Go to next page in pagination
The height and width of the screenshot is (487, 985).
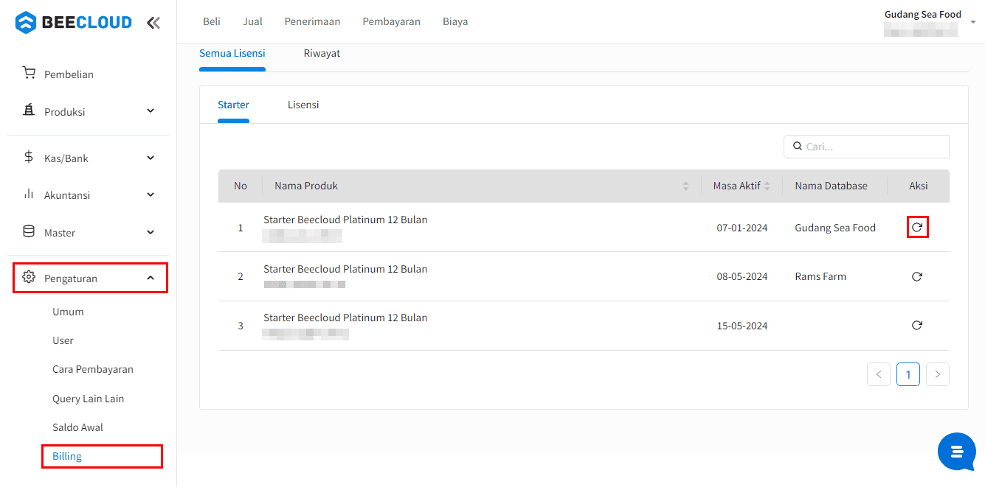coord(938,374)
